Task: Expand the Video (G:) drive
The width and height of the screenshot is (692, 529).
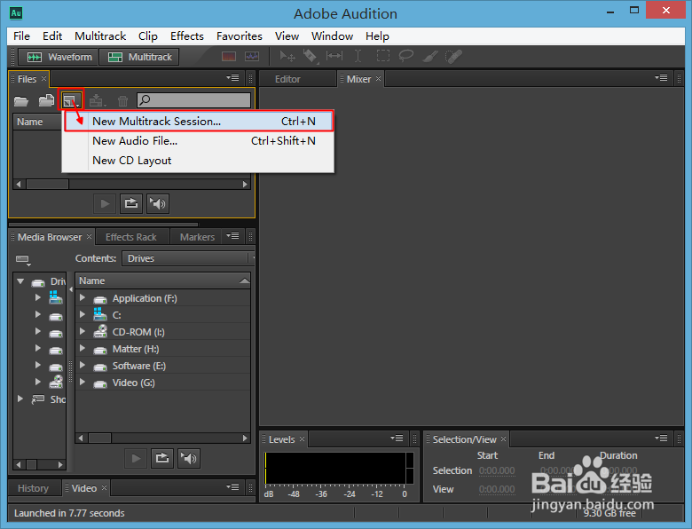Action: click(83, 382)
